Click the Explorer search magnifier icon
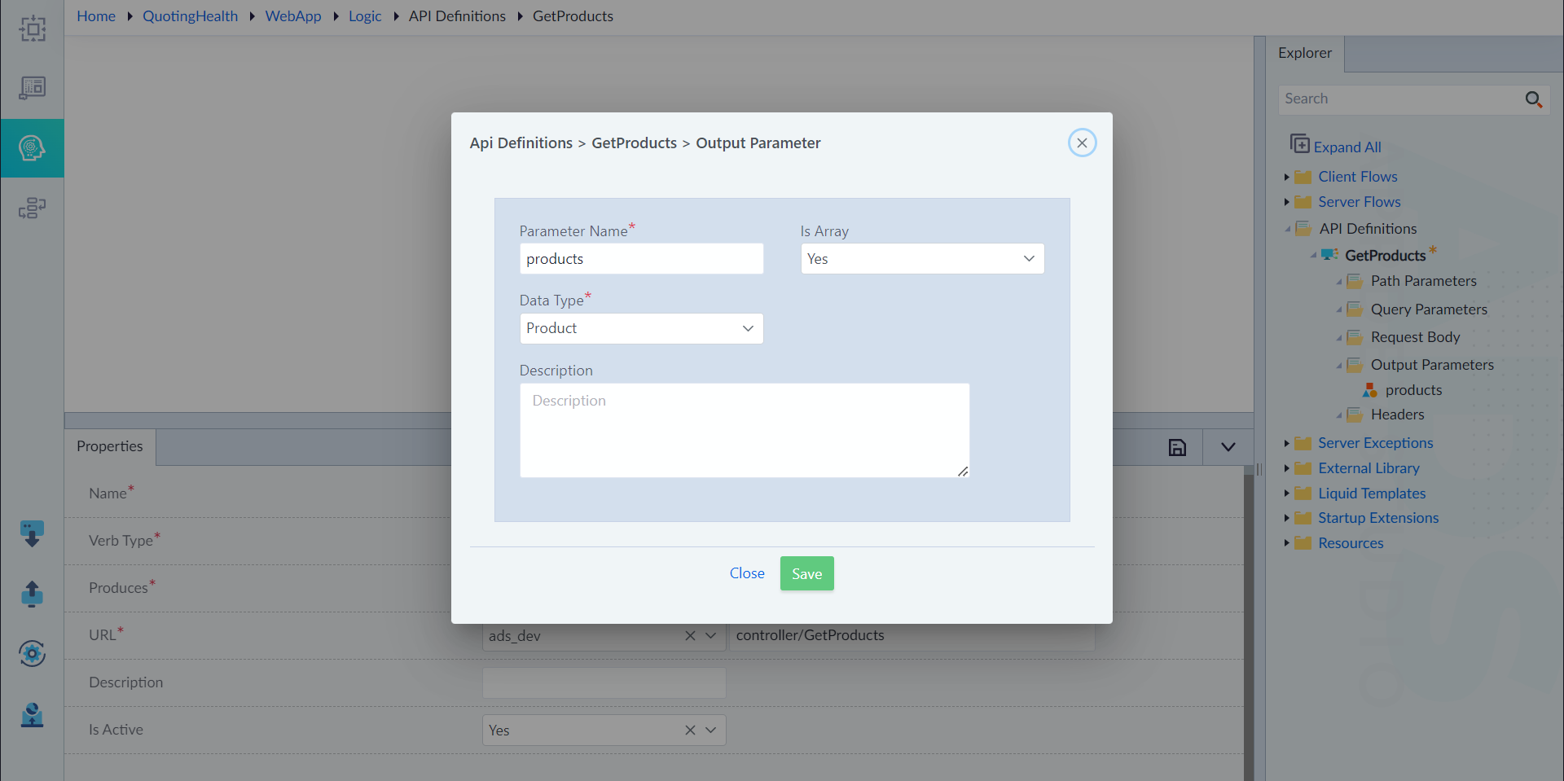The height and width of the screenshot is (781, 1564). point(1534,99)
